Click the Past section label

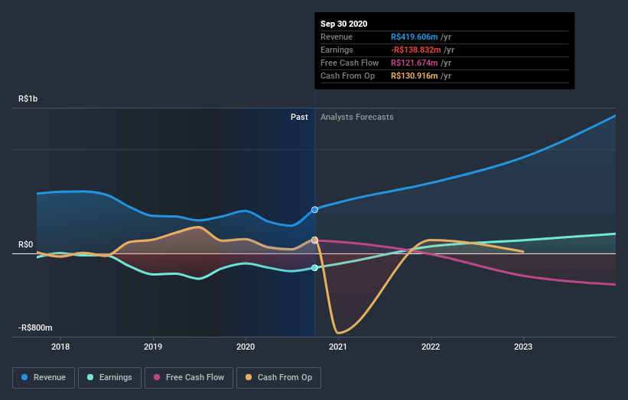click(299, 117)
